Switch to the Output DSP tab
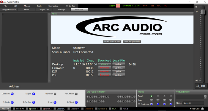The image size is (208, 111). 44,10
